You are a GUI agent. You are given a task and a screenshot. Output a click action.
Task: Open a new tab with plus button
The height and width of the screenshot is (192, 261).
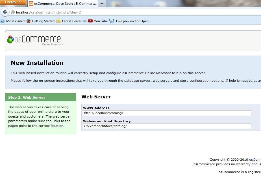pos(102,3)
